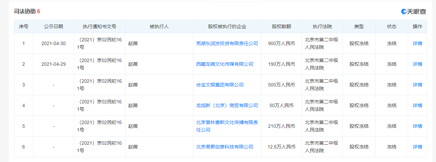Click the 天眼查 logo
This screenshot has width=436, height=162.
(x=414, y=12)
